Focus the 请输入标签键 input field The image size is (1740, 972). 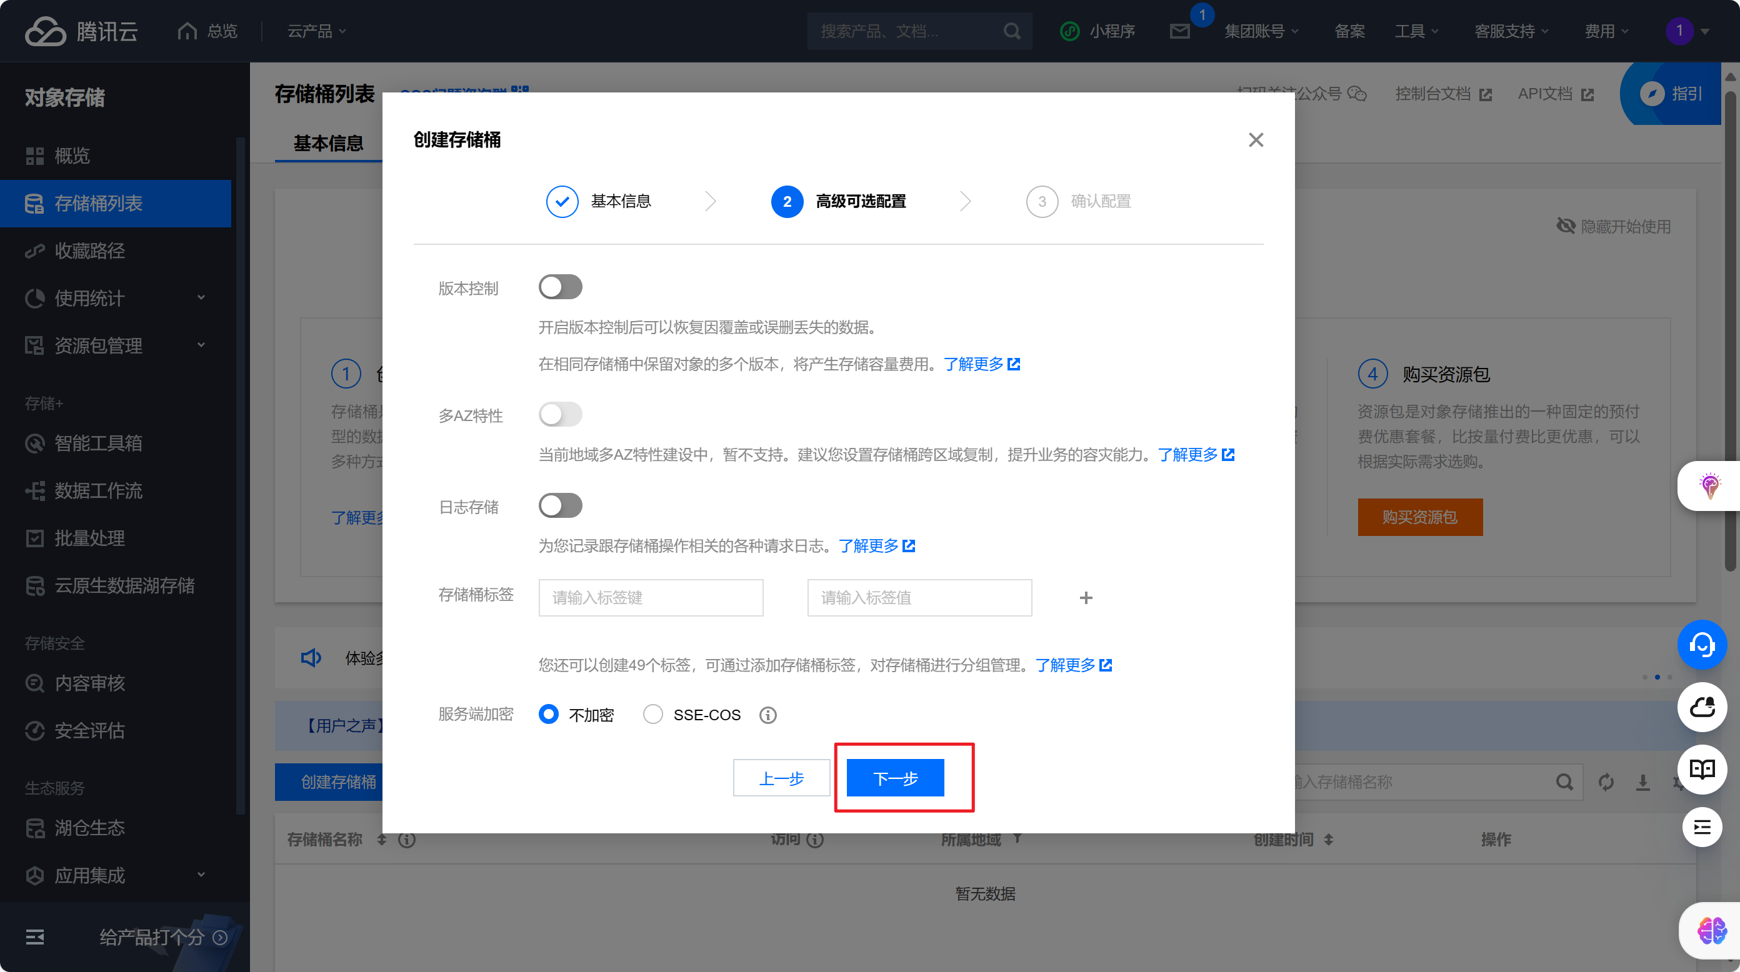[x=651, y=597]
